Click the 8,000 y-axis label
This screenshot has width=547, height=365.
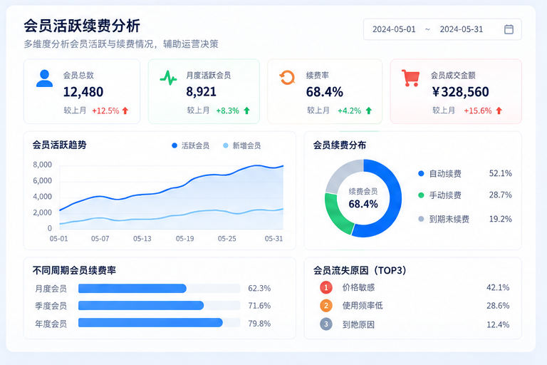click(42, 165)
